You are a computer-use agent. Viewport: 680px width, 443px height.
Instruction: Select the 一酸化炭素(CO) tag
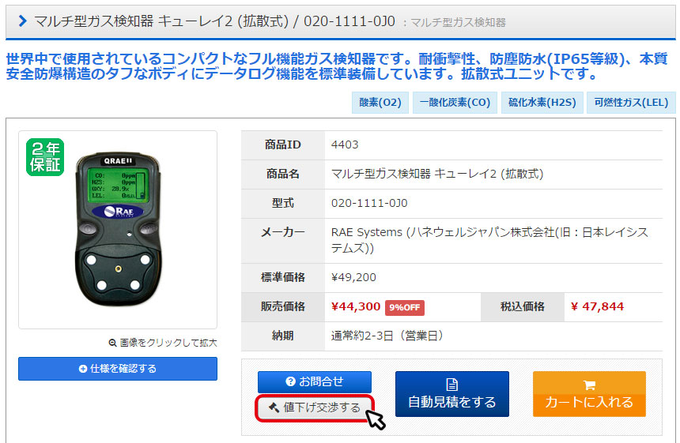pos(455,103)
